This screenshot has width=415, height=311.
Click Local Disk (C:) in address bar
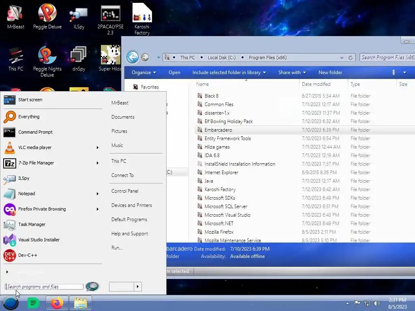click(222, 58)
